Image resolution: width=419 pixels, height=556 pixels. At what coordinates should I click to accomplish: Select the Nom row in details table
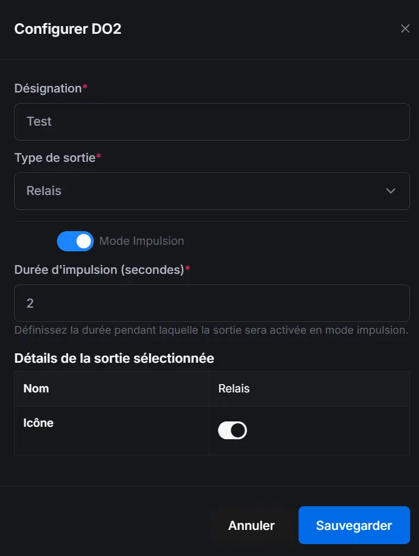pos(36,388)
